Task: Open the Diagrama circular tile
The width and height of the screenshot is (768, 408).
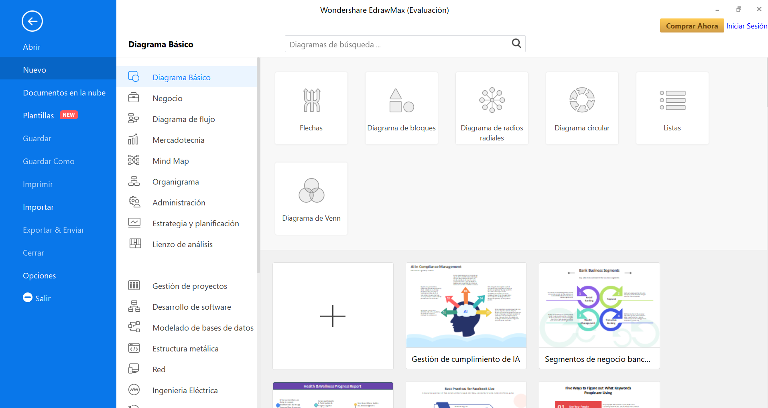Action: click(582, 108)
